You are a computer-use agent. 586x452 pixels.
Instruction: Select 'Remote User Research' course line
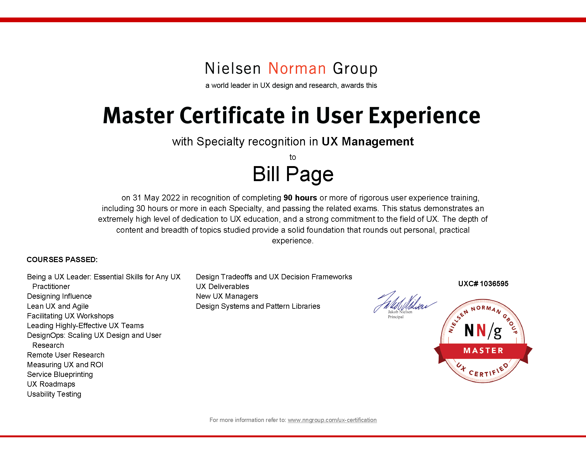65,355
